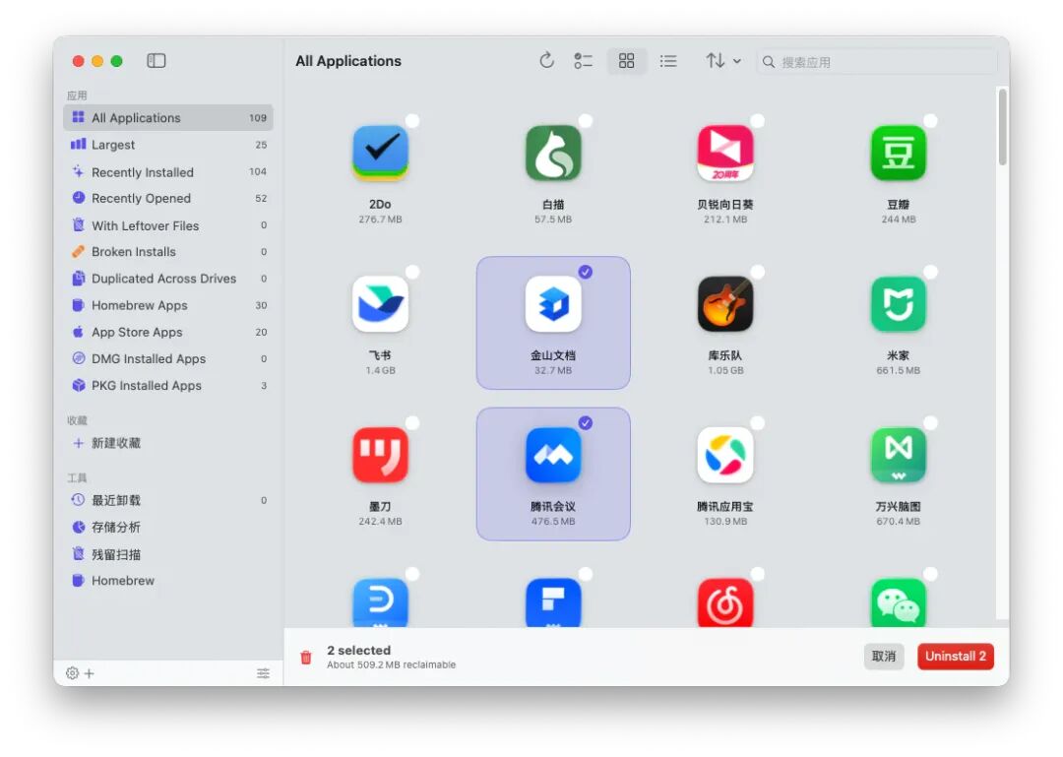This screenshot has height=757, width=1063.
Task: Uncheck the 腾讯会议 selection checkmark
Action: point(585,423)
